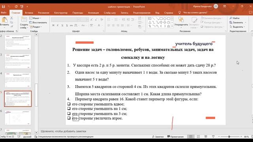
Task: Select the triangle shape in the shapes gallery
Action: [150, 22]
